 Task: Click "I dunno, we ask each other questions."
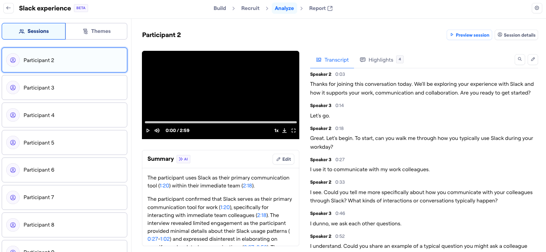click(356, 223)
